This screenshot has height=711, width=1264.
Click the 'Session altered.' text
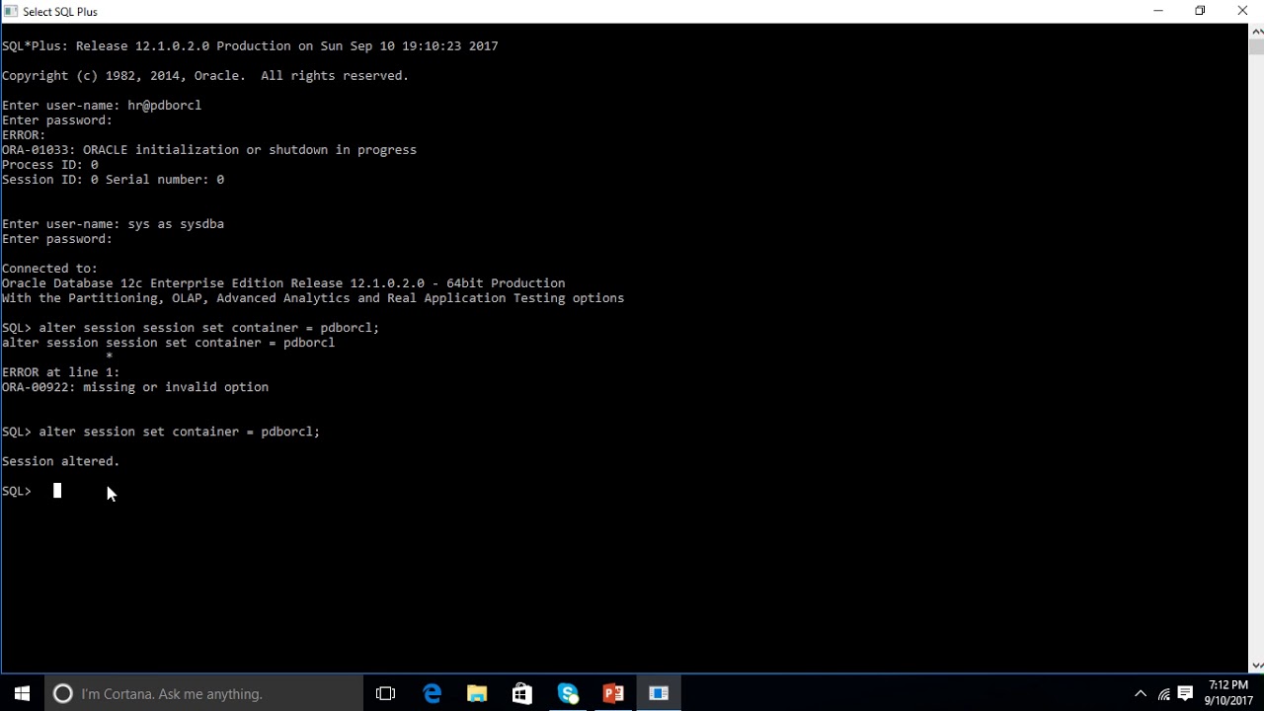(x=60, y=461)
